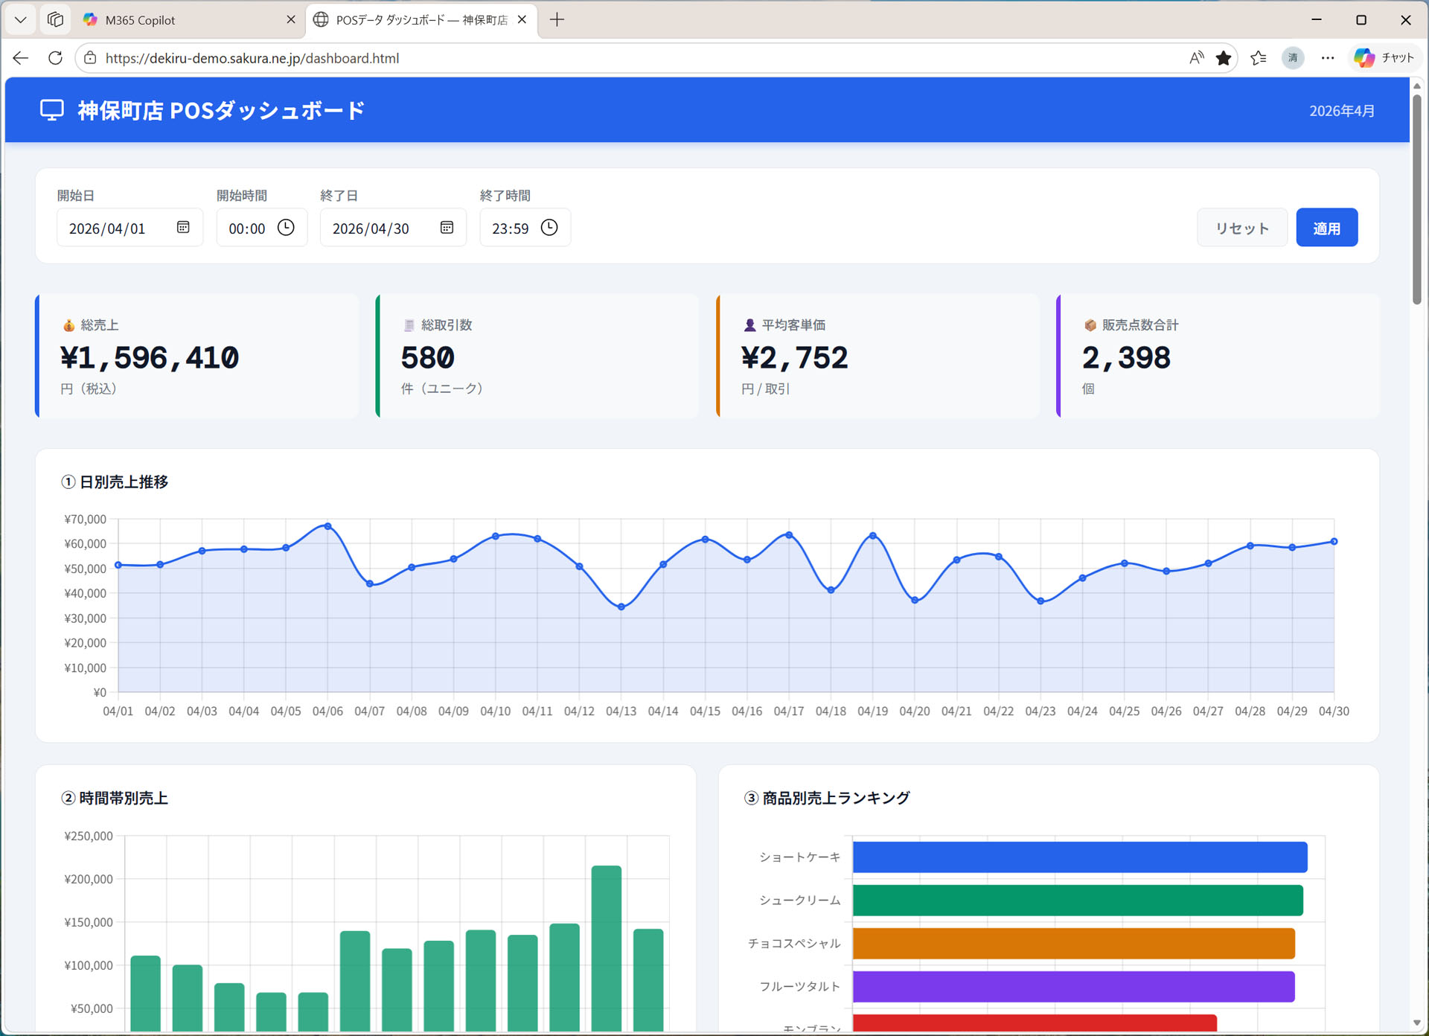
Task: Click the 販売点数合計 box icon
Action: 1090,325
